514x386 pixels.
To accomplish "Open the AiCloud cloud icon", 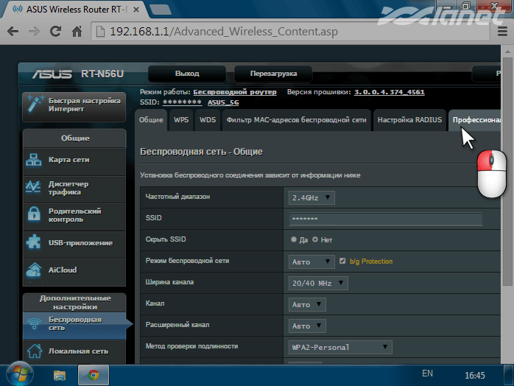I will pyautogui.click(x=35, y=270).
